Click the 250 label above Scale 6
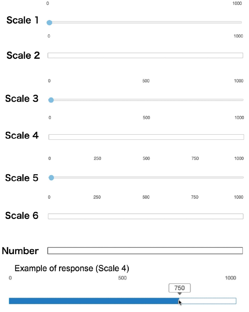Screen dimensions: 249x312 97,197
